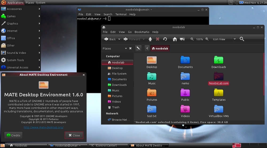Go up to the parent folder
The image size is (267, 148).
(150, 39)
